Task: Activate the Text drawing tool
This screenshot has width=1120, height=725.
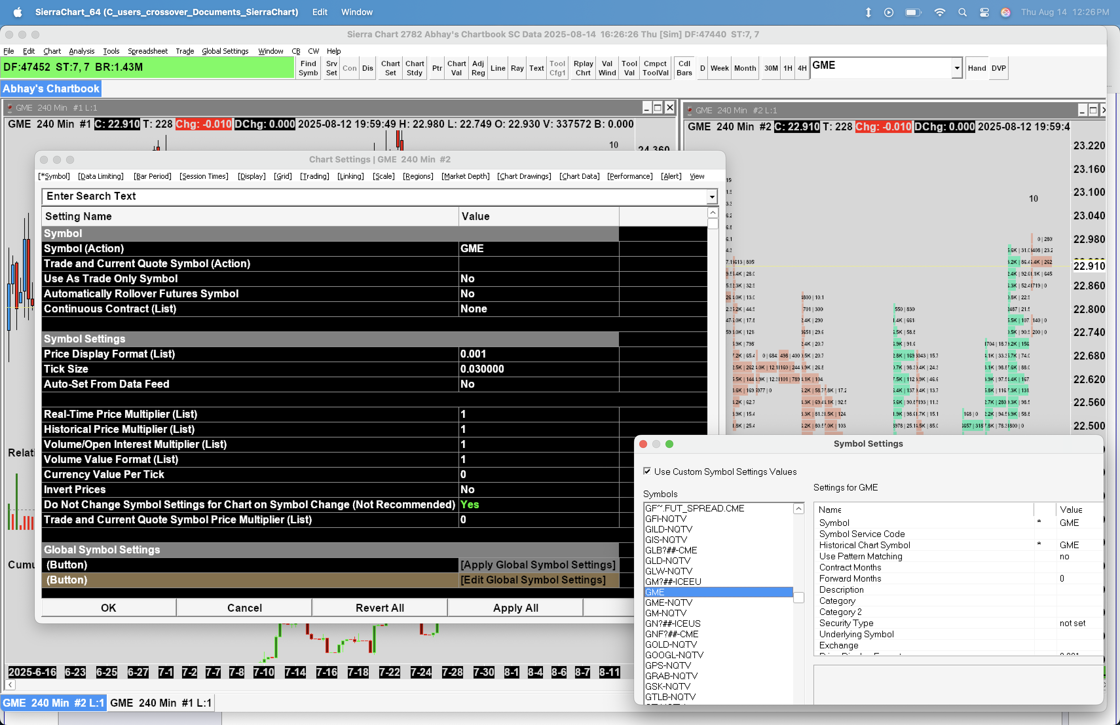Action: point(536,68)
